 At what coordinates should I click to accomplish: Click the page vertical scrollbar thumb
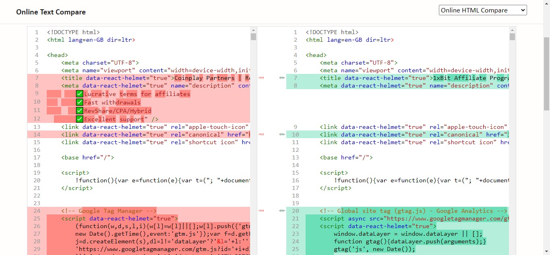[x=546, y=74]
